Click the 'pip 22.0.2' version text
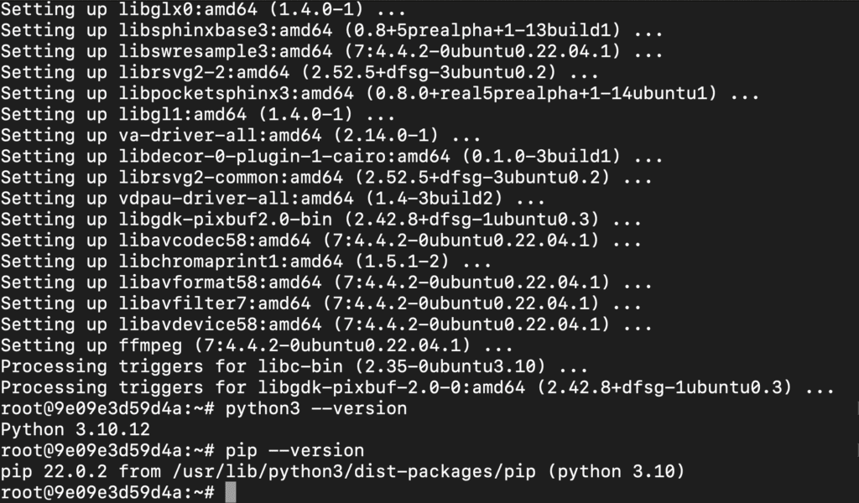The width and height of the screenshot is (859, 503). pyautogui.click(x=54, y=471)
